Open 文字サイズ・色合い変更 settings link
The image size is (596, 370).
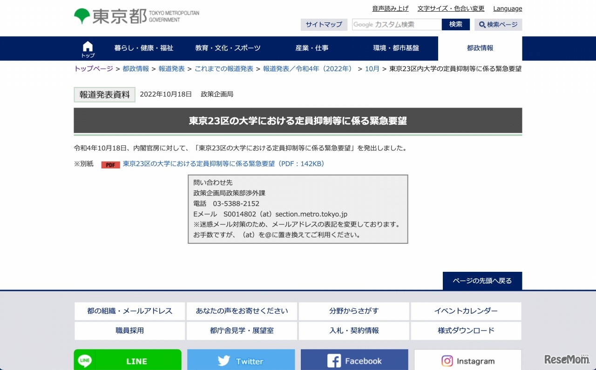451,9
